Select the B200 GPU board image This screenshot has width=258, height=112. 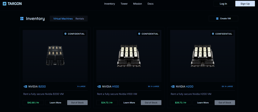coord(55,55)
